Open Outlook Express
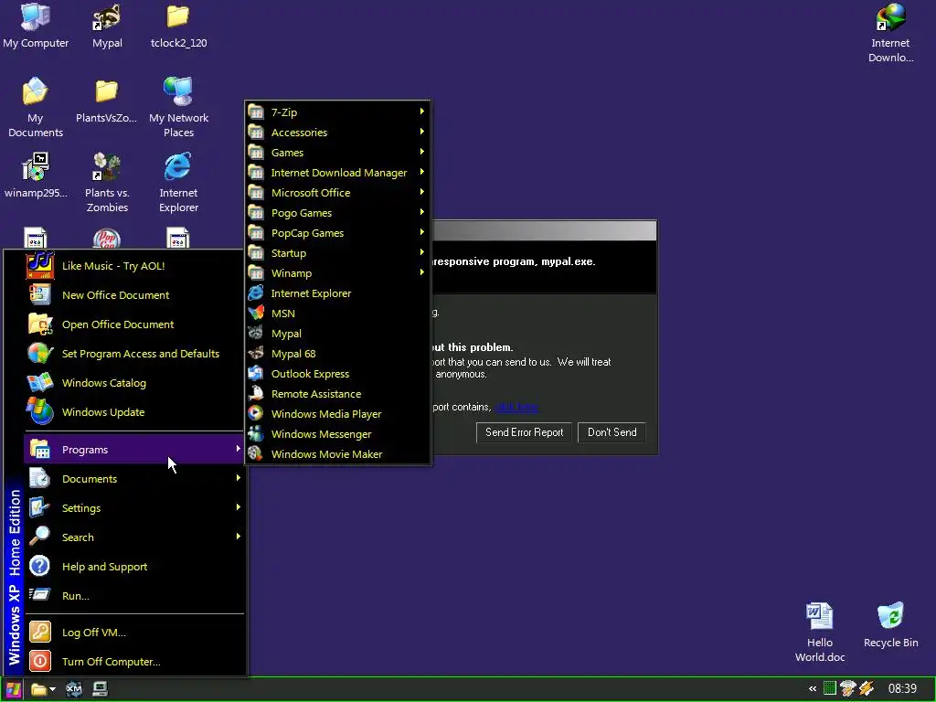Image resolution: width=936 pixels, height=702 pixels. pos(337,374)
